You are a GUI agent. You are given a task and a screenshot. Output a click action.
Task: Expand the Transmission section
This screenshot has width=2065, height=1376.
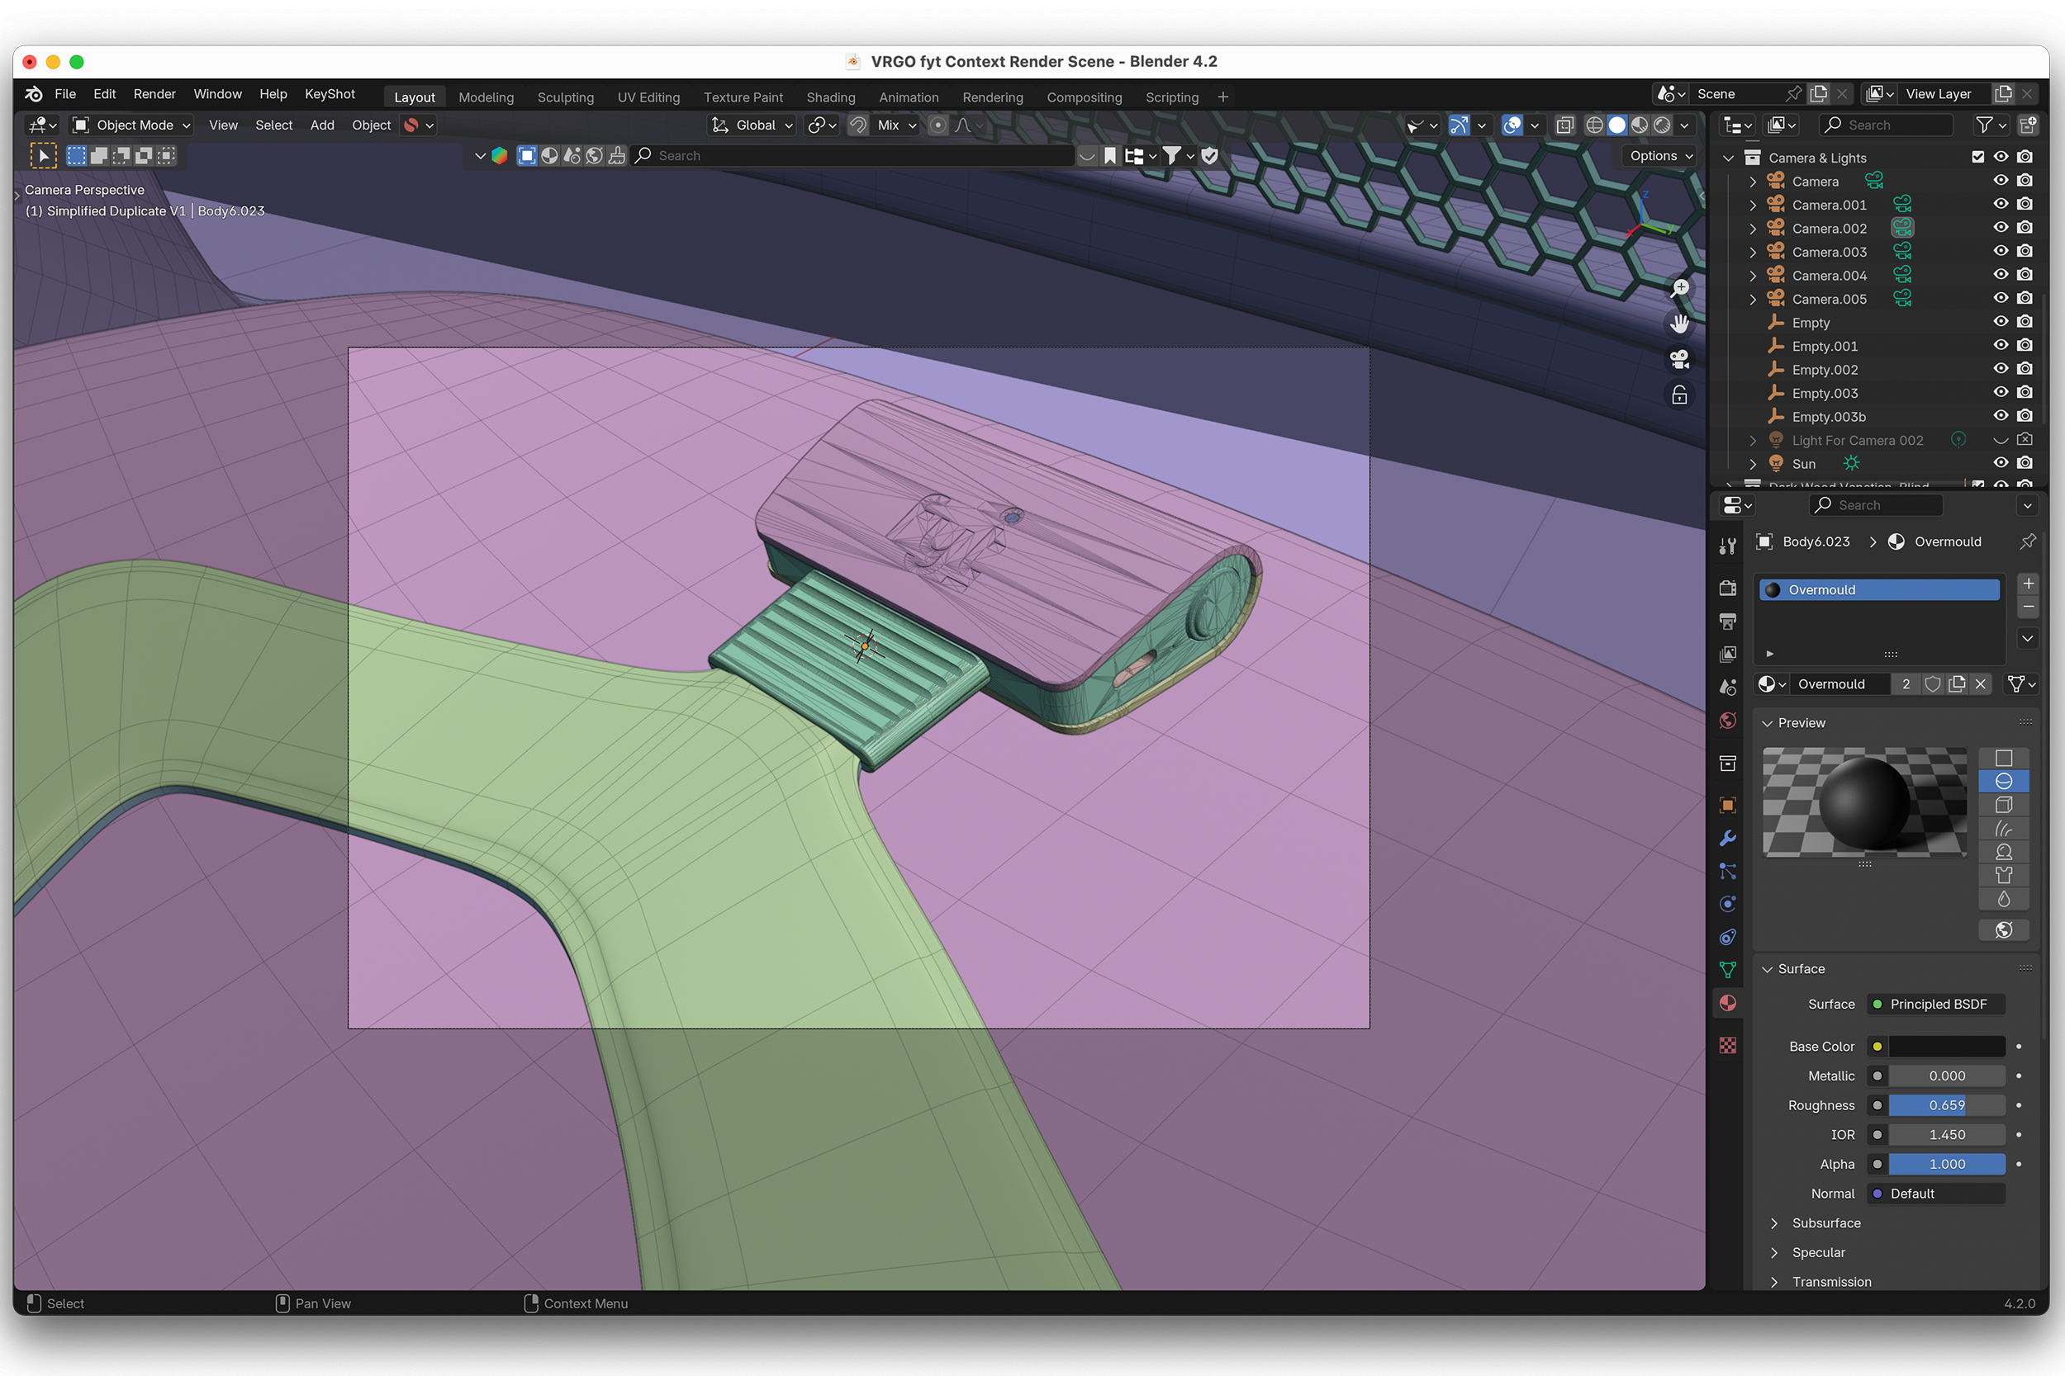(1773, 1282)
